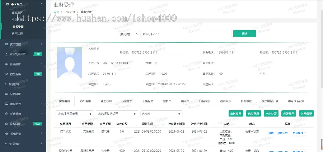Click 缴费 link in 燃气抄表 row
323x152 pixels.
coord(271,133)
